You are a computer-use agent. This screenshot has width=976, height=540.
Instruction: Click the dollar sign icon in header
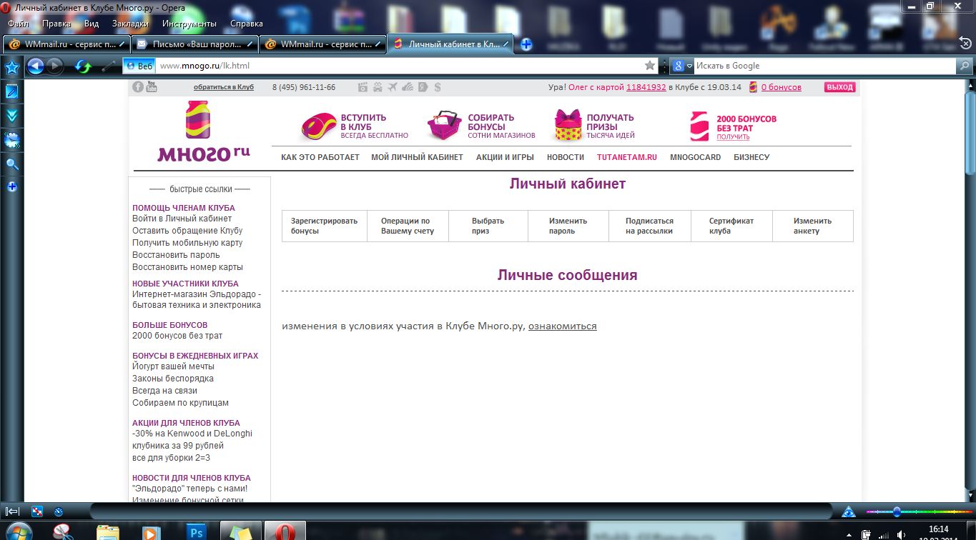coord(438,87)
